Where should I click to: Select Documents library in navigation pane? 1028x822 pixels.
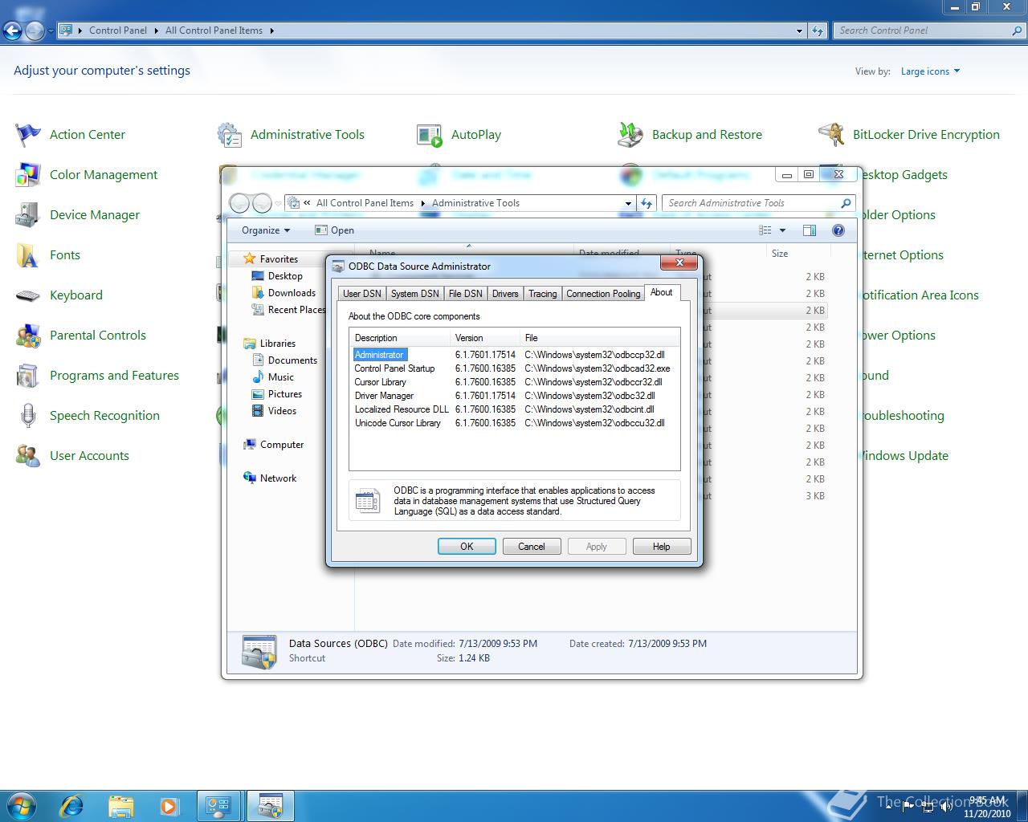tap(292, 360)
